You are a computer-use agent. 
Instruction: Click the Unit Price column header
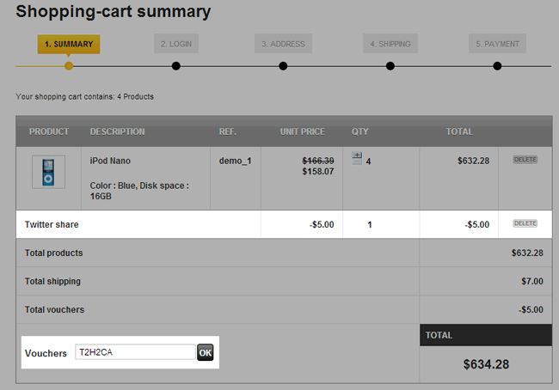(x=302, y=131)
